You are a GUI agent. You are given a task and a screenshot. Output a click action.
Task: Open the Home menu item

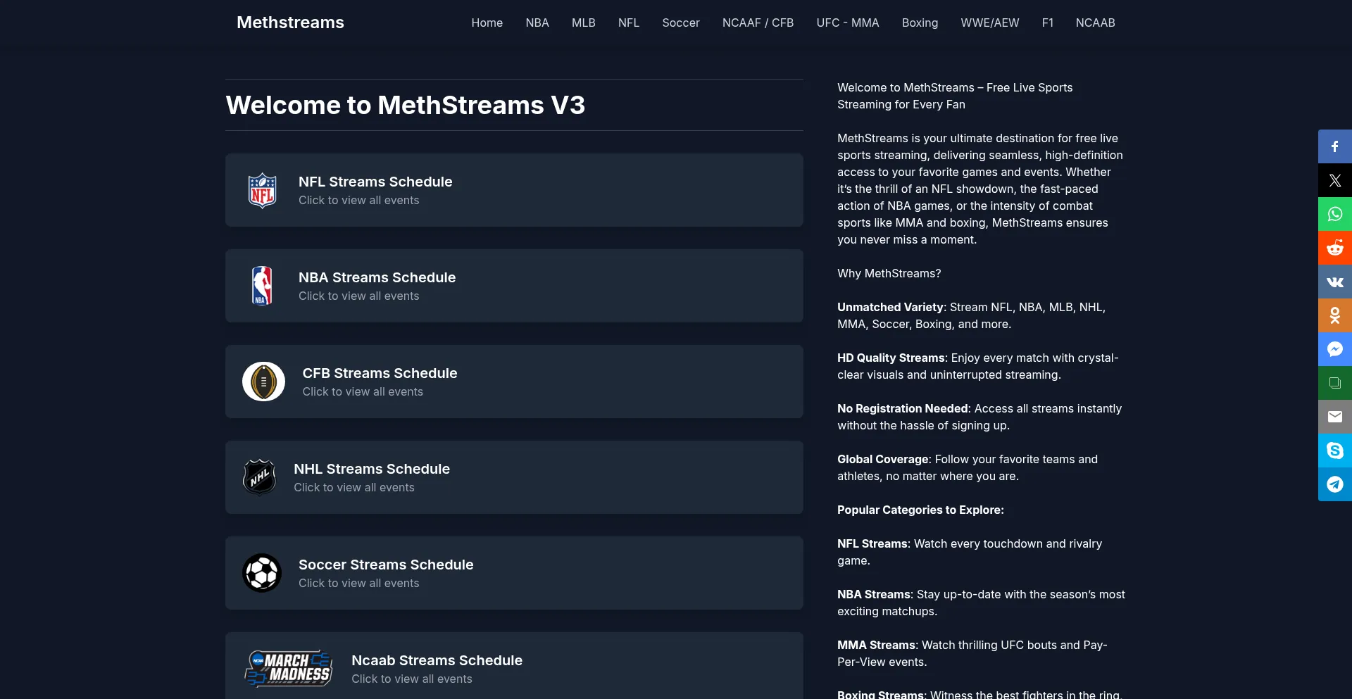487,23
